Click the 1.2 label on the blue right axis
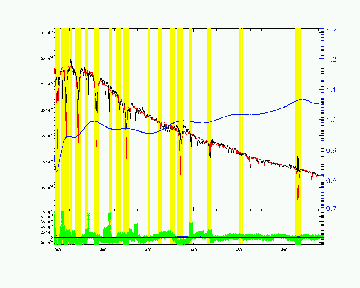Image resolution: width=360 pixels, height=288 pixels. point(331,59)
